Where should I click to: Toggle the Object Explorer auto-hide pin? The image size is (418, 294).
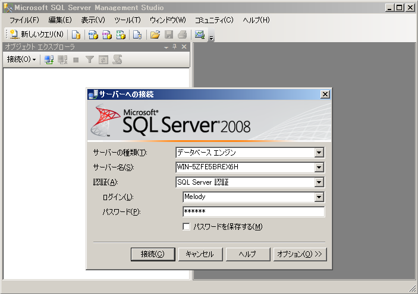[175, 46]
